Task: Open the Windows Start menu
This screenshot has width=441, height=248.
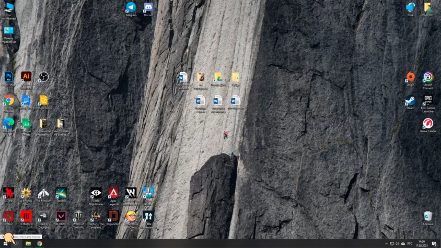Action: (x=4, y=244)
